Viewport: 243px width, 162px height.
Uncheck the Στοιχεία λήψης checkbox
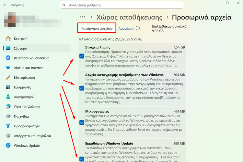point(82,56)
